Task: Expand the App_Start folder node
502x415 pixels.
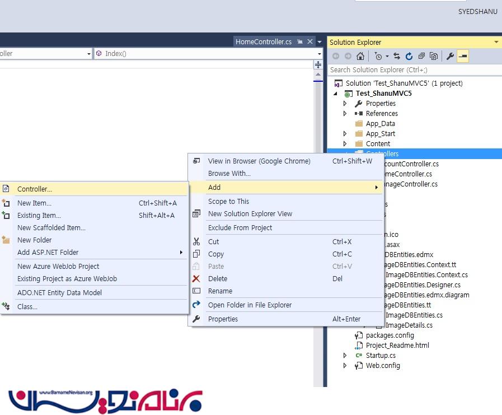Action: pos(345,134)
